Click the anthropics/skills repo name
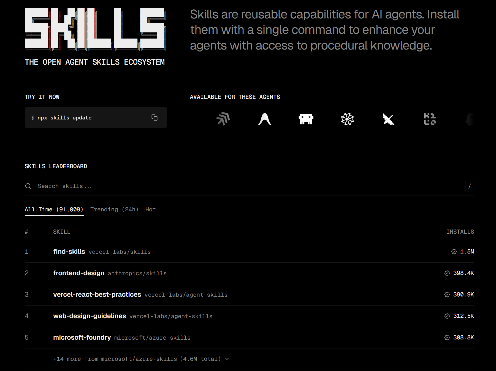The width and height of the screenshot is (496, 371). (x=137, y=273)
